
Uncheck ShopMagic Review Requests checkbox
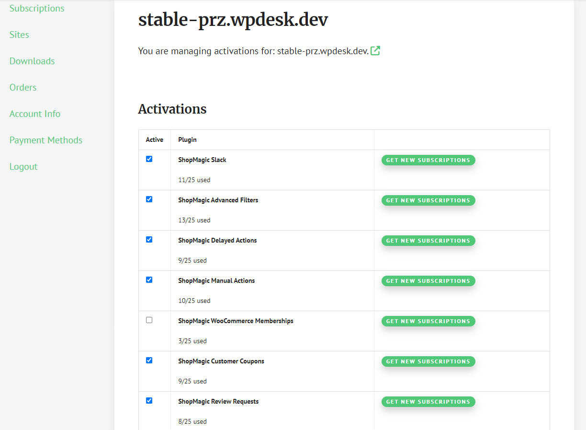149,400
